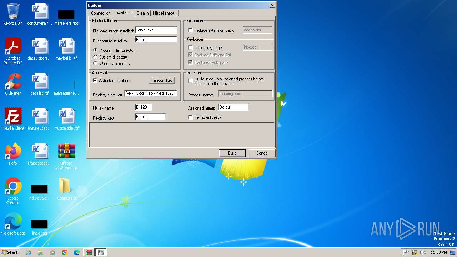This screenshot has width=457, height=257.
Task: Open the Action Center flag icon
Action: click(x=406, y=252)
